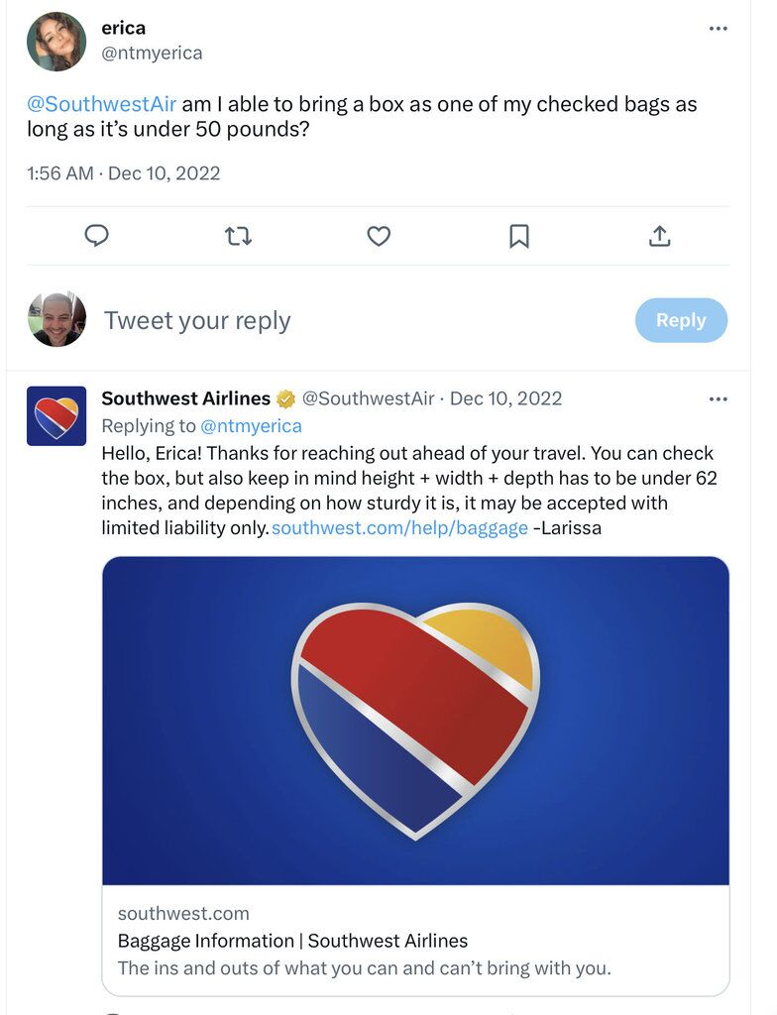The image size is (777, 1015).
Task: Open the tweet timestamp 1:56 AM Dec 10, 2022
Action: [x=124, y=173]
